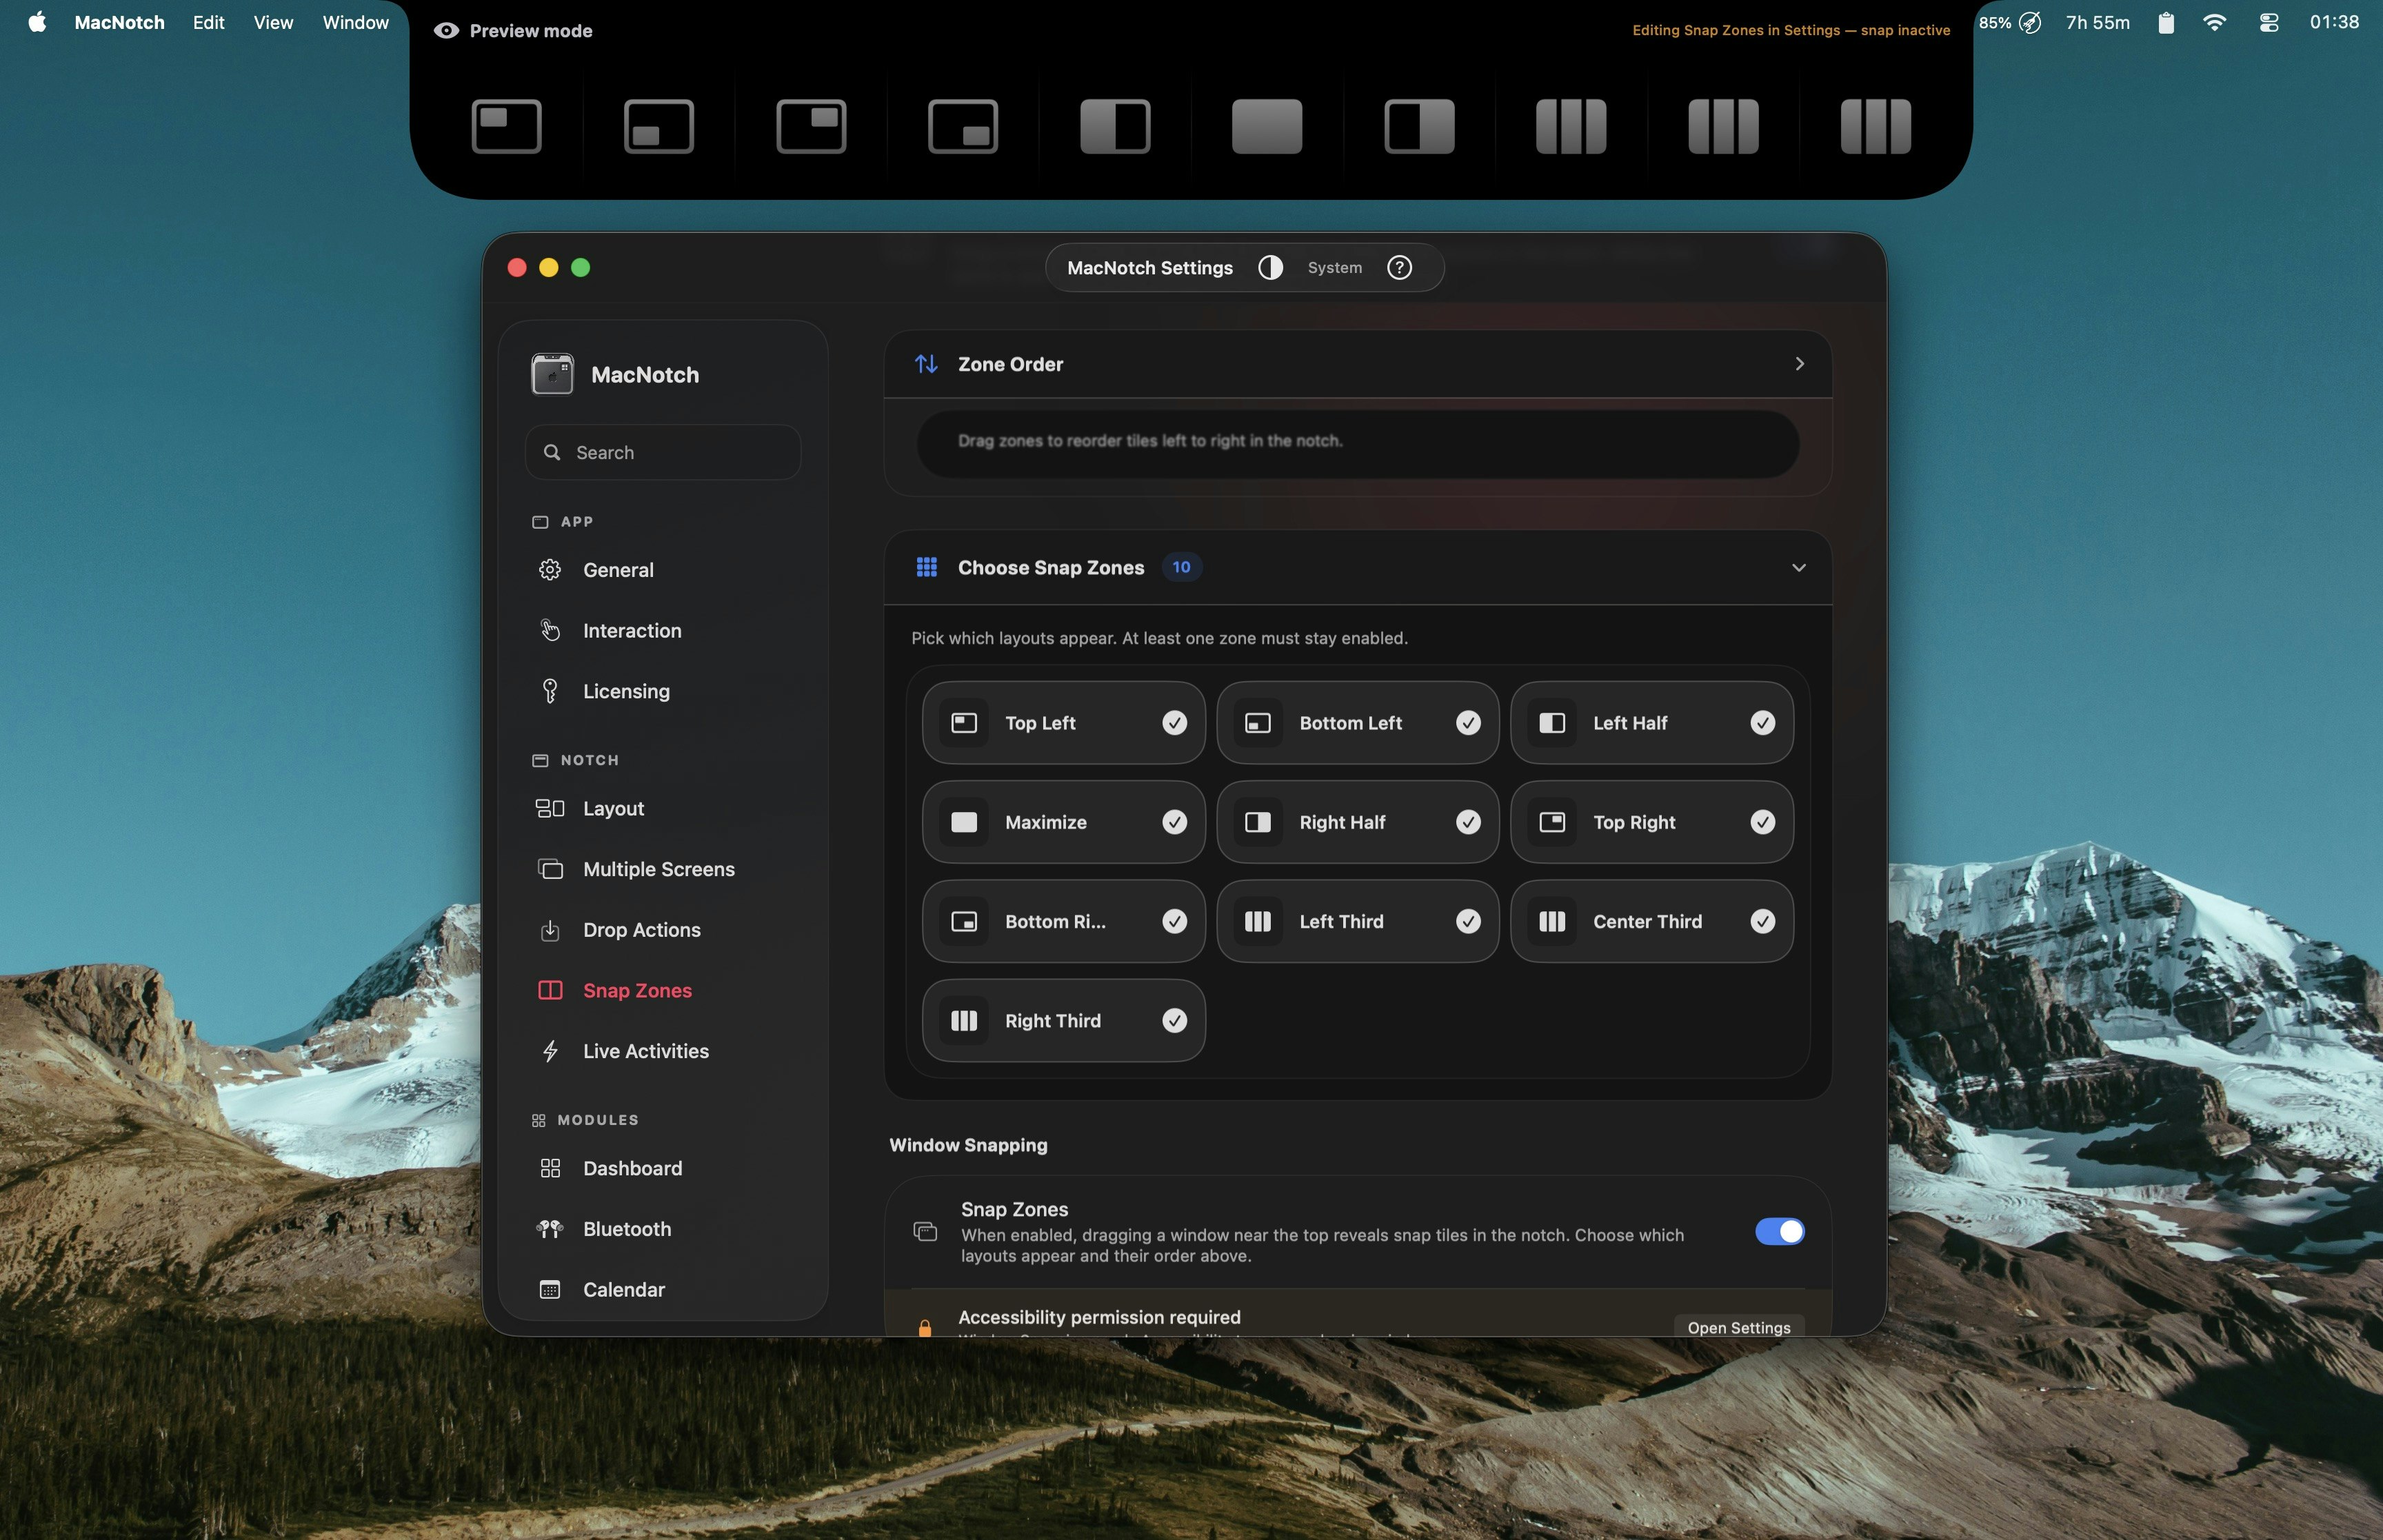Click the battery icon in the menu bar
2383x1540 pixels.
pyautogui.click(x=2166, y=22)
